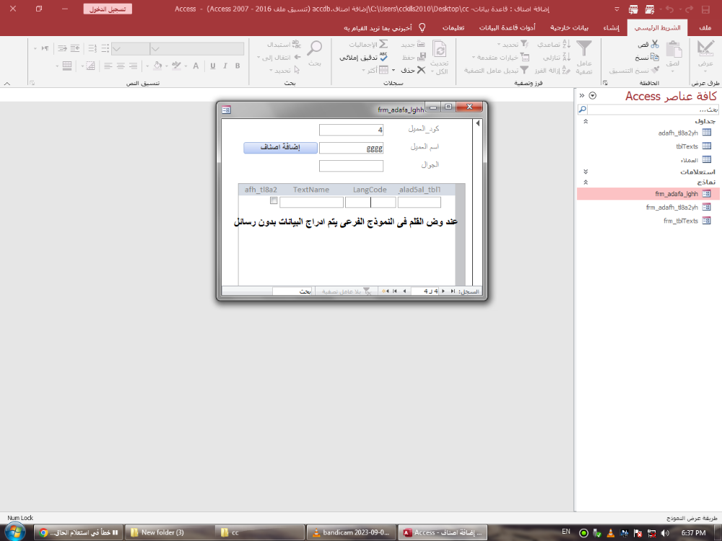Image resolution: width=722 pixels, height=541 pixels.
Task: Sort descending with تنازلي icon
Action: 566,57
